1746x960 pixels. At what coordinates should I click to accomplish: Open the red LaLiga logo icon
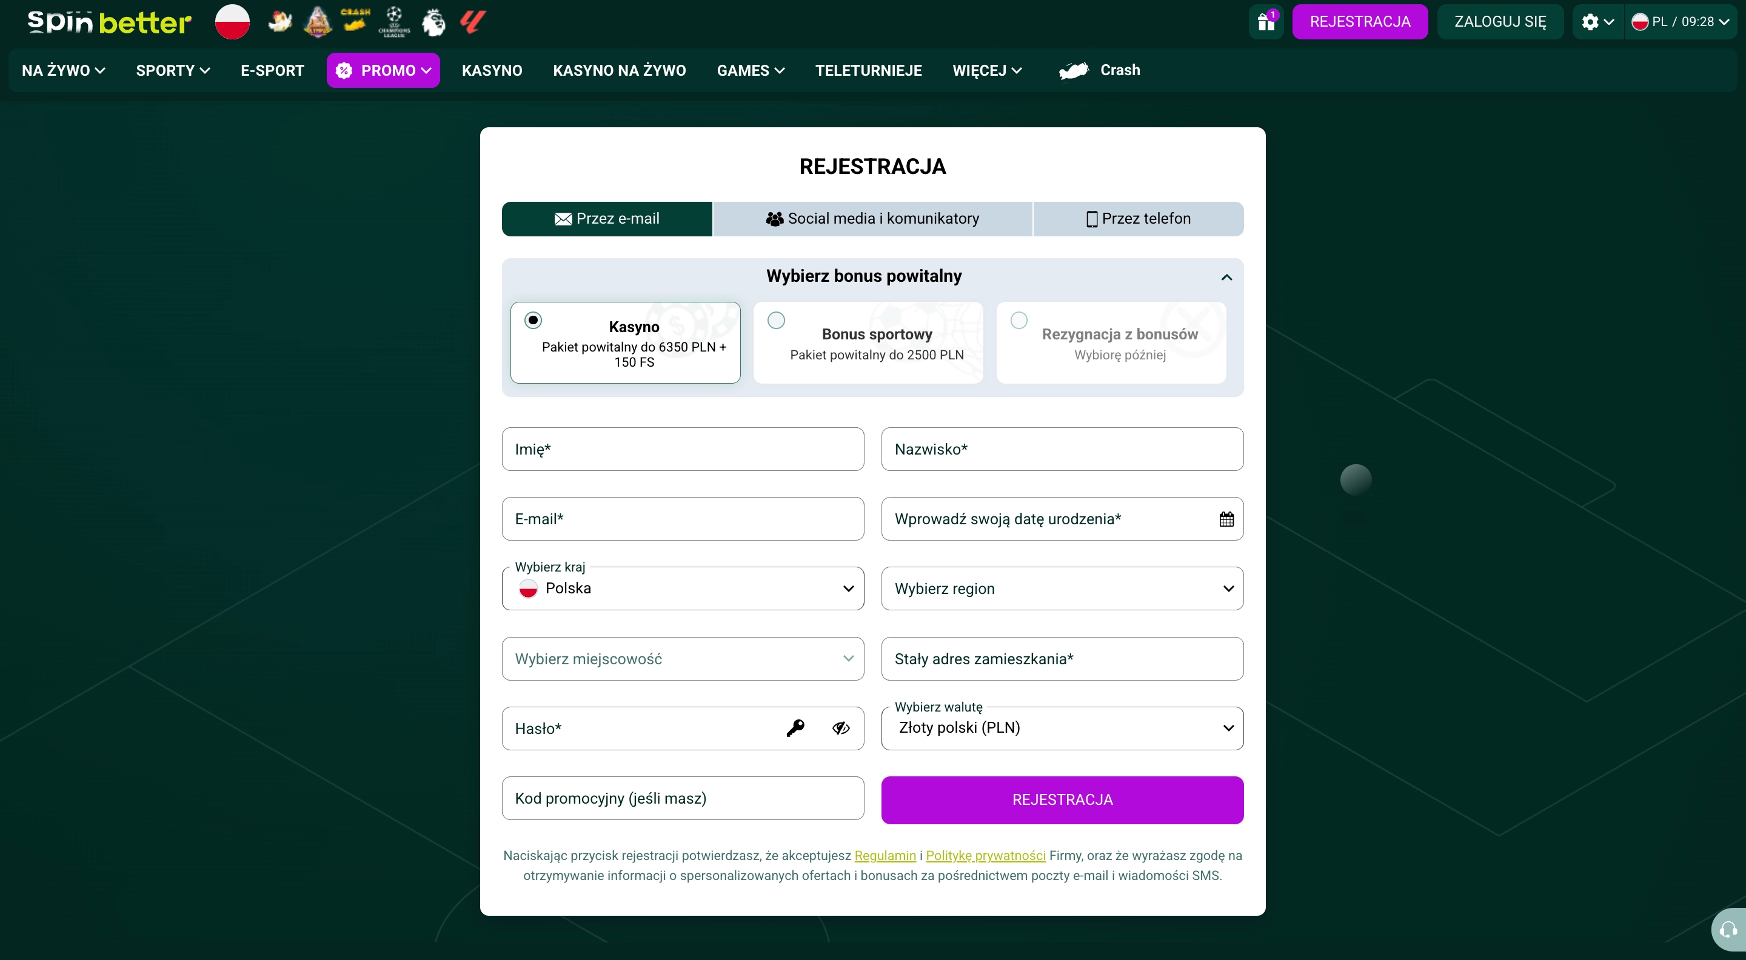(472, 22)
